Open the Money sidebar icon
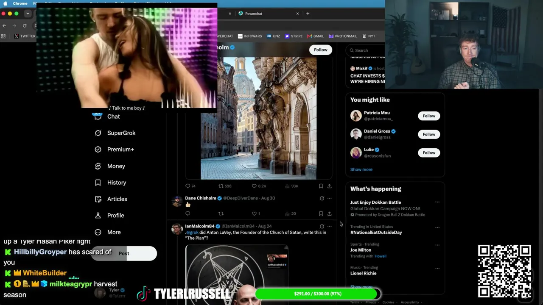This screenshot has height=305, width=543. click(x=98, y=166)
